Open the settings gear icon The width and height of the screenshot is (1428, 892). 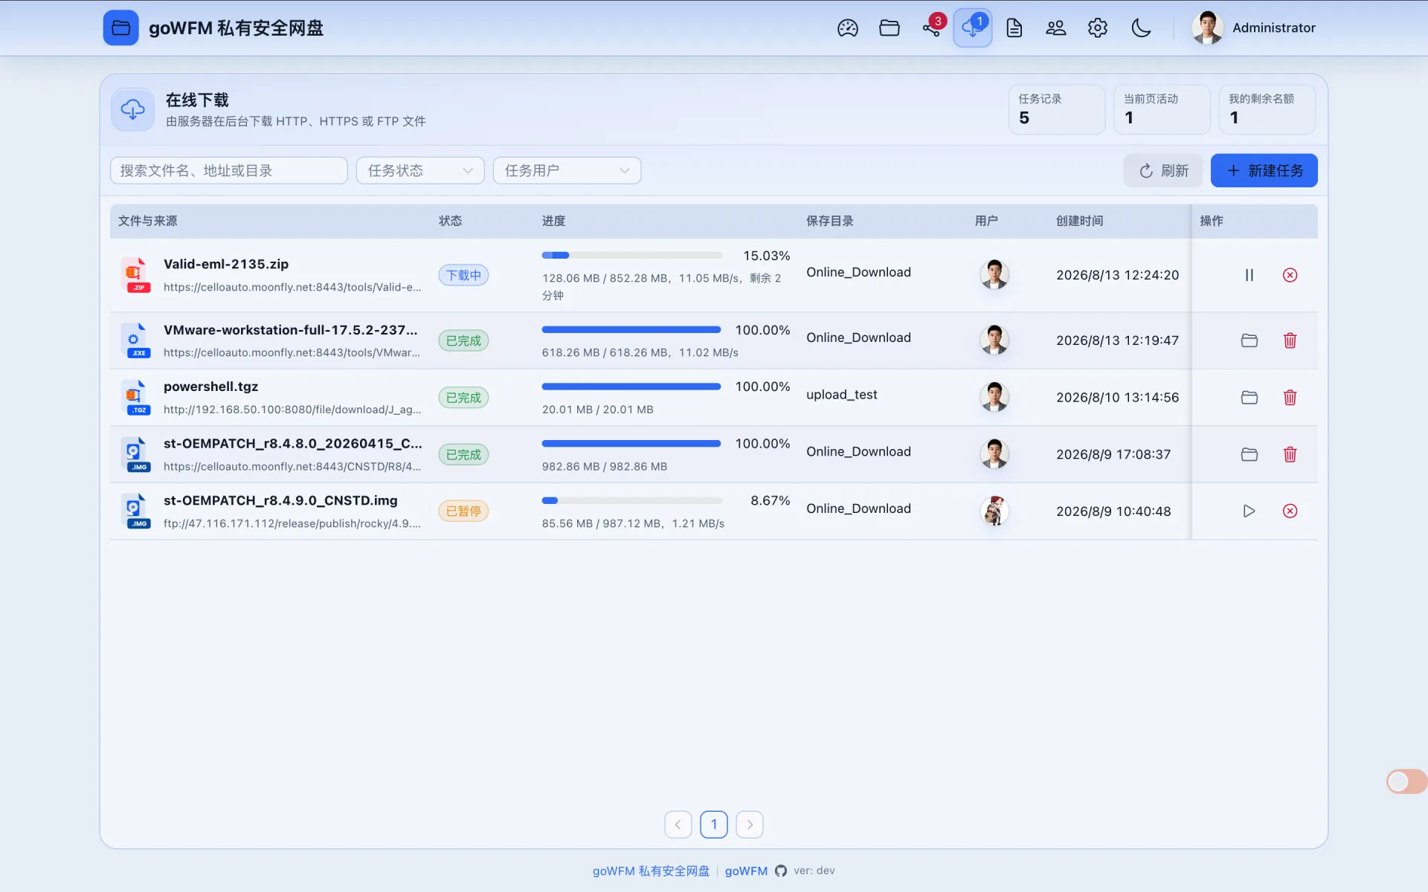pyautogui.click(x=1097, y=28)
